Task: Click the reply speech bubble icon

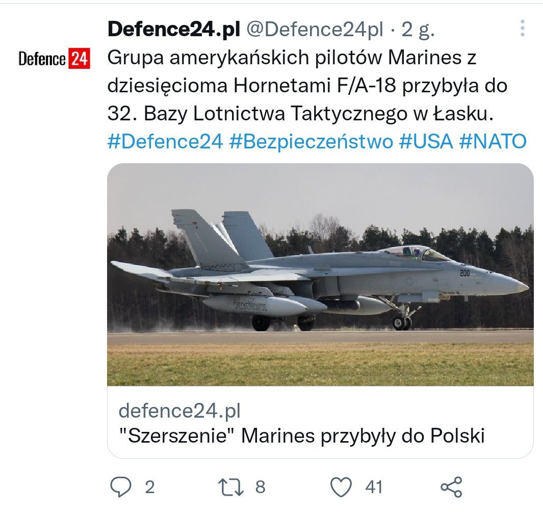Action: coord(120,487)
